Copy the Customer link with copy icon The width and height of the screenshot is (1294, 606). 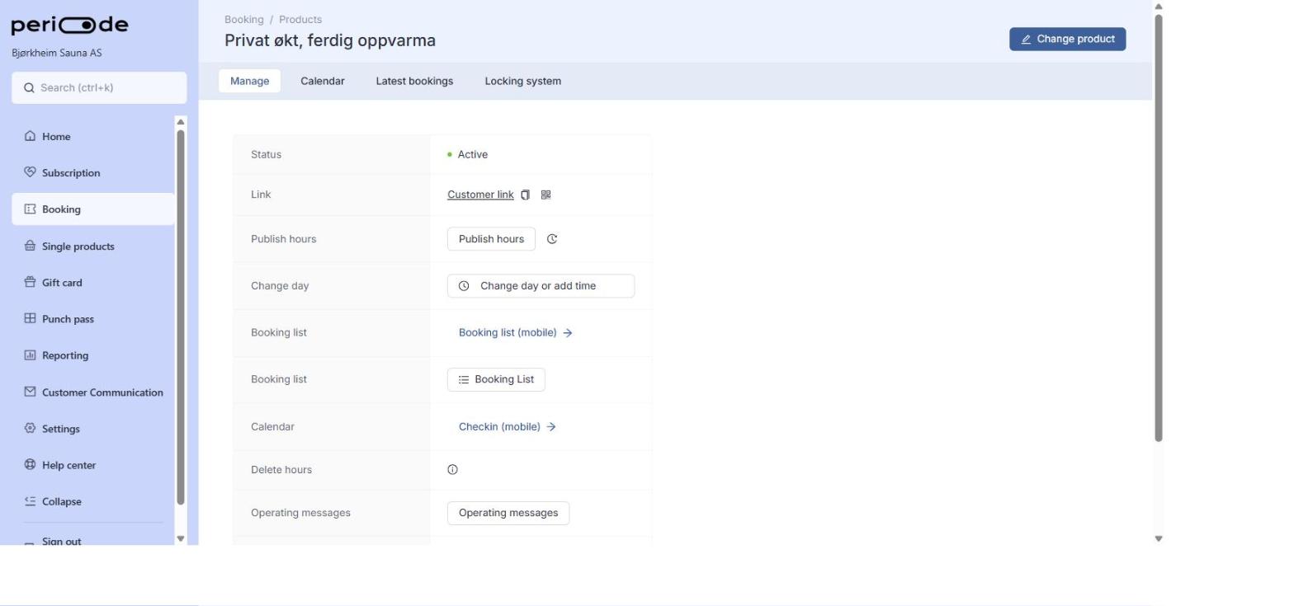point(526,195)
